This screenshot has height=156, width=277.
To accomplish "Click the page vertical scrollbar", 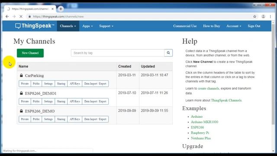I will coord(273,74).
